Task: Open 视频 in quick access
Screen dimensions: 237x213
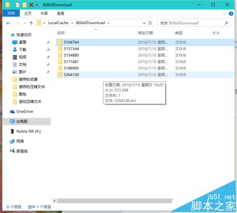Action: click(x=22, y=57)
